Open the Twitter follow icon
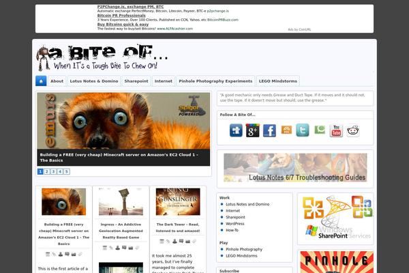Viewport: 409px width, 273px height. (303, 130)
